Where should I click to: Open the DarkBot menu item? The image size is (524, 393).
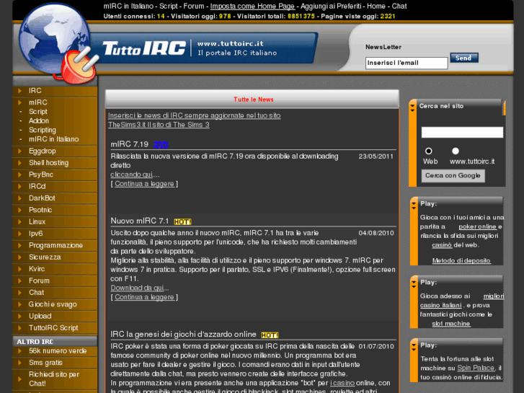pyautogui.click(x=42, y=198)
